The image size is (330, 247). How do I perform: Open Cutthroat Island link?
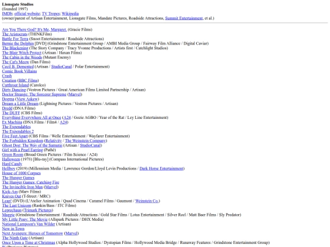tap(15, 85)
